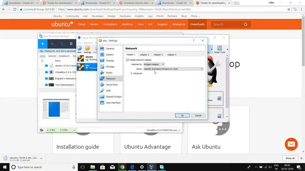This screenshot has width=305, height=171.
Task: Open System settings category
Action: click(110, 55)
